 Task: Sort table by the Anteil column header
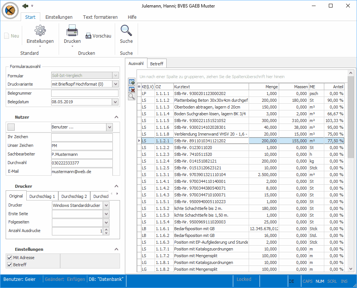(x=334, y=87)
